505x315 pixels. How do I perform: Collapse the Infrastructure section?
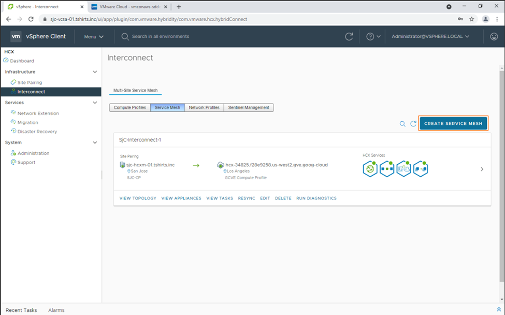pyautogui.click(x=95, y=72)
